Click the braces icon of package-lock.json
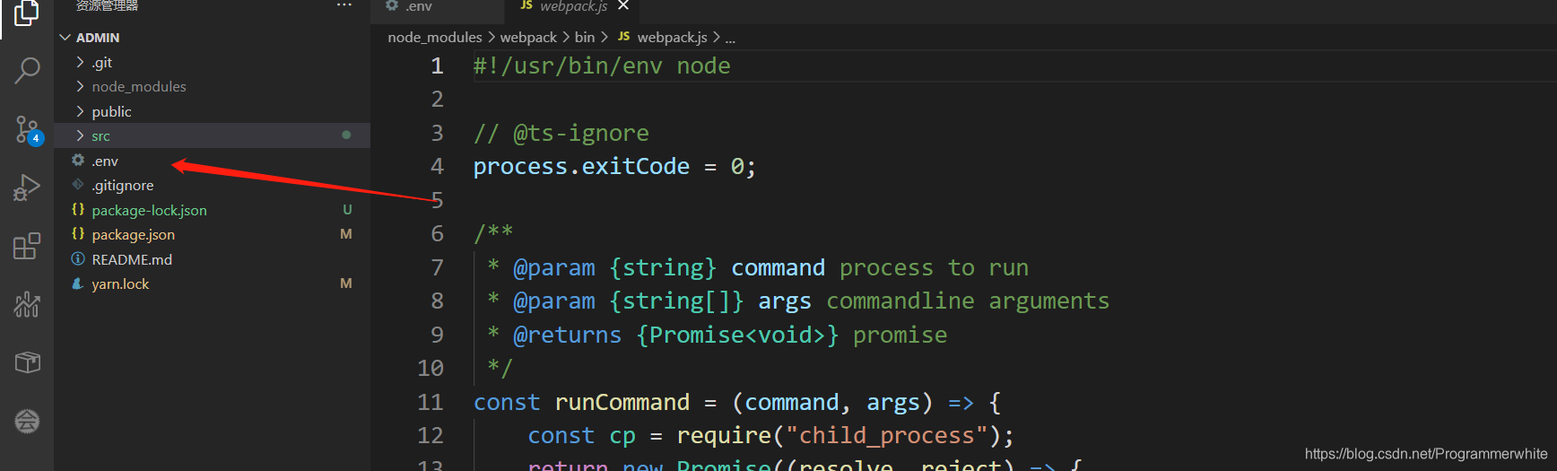 78,209
